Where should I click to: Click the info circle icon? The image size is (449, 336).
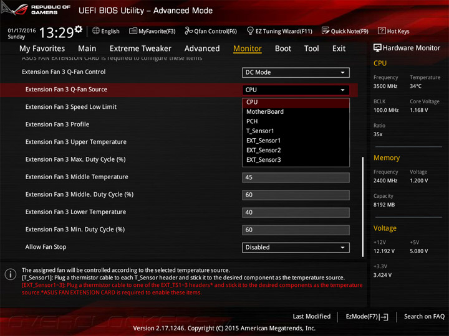(11, 274)
